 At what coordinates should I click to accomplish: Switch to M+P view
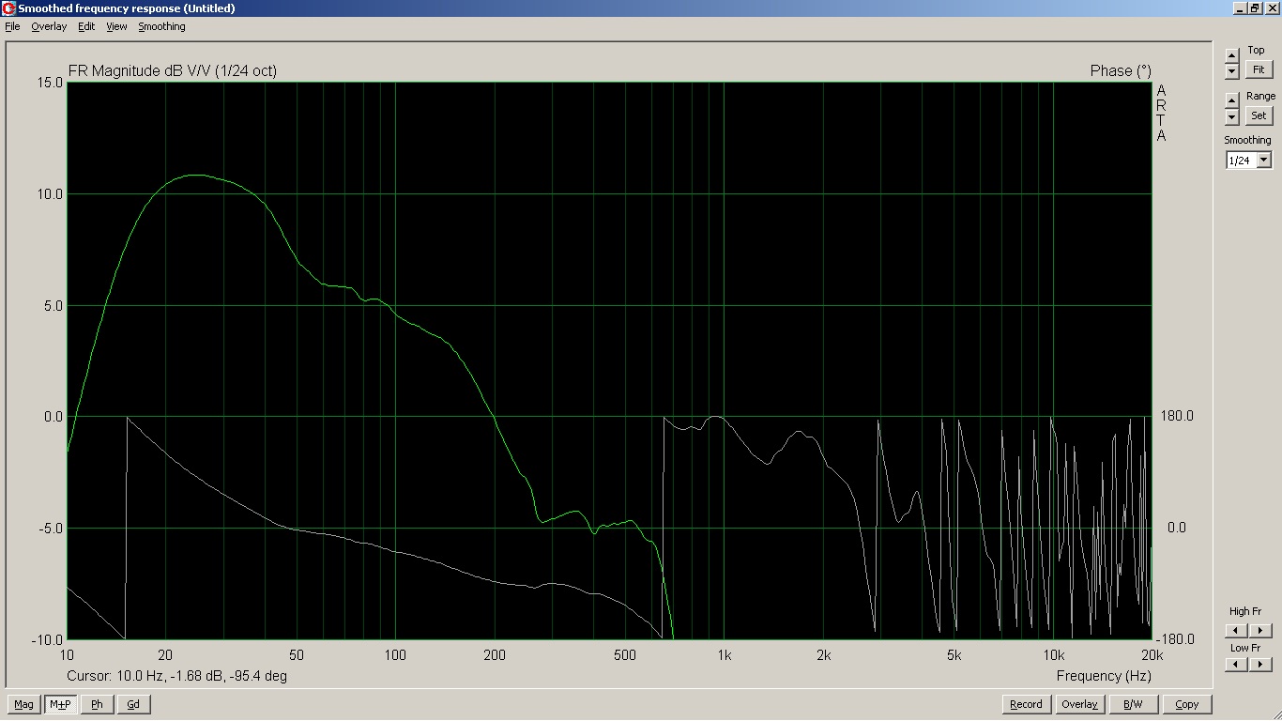click(60, 704)
